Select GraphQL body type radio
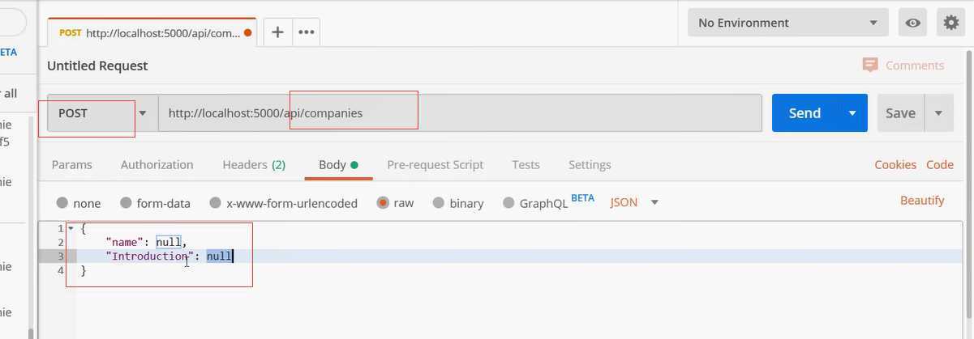 [x=508, y=203]
